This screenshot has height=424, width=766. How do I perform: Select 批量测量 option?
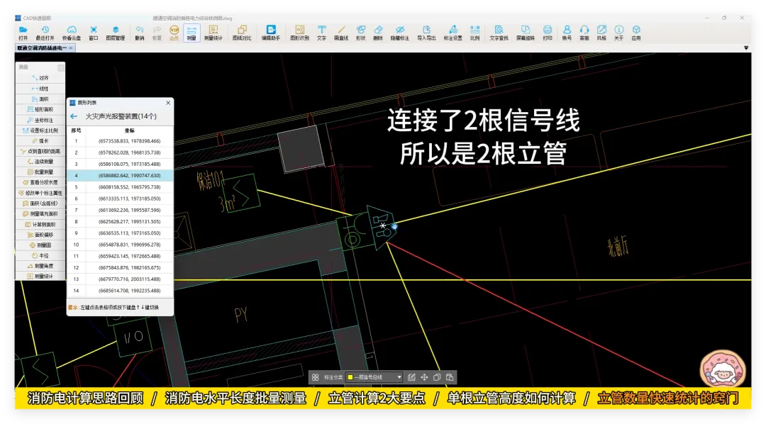tap(40, 172)
